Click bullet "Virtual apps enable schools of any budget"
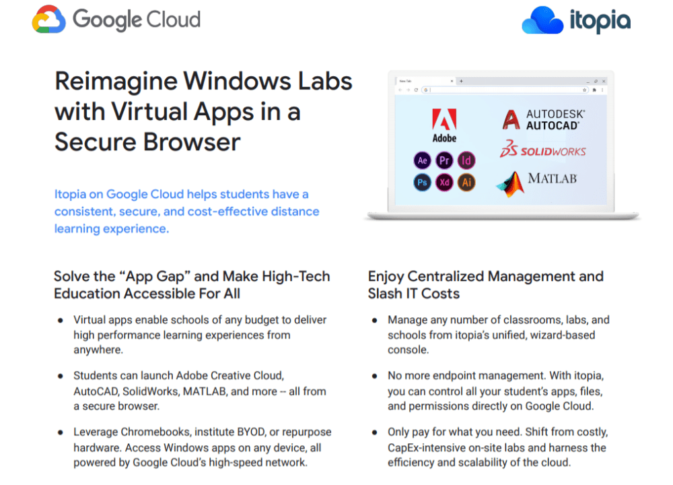The width and height of the screenshot is (673, 485). point(200,335)
